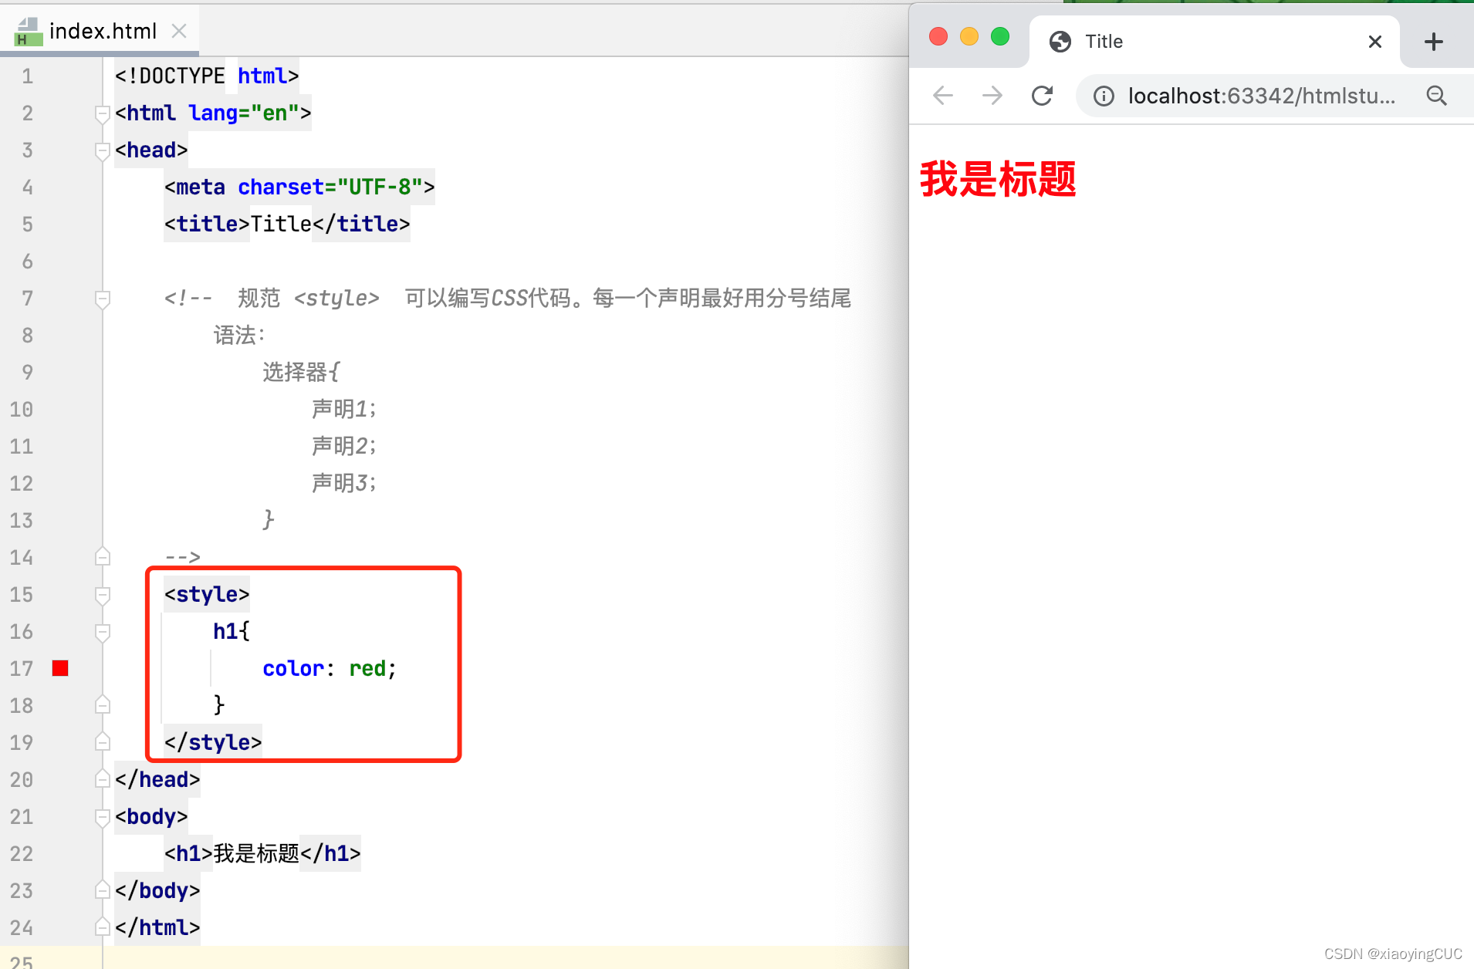Select the index.html editor tab
Screen dimensions: 1474x969
click(100, 31)
